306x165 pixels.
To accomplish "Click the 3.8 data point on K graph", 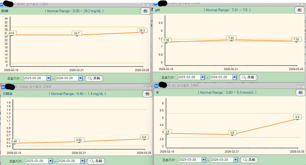I will coord(232,133).
